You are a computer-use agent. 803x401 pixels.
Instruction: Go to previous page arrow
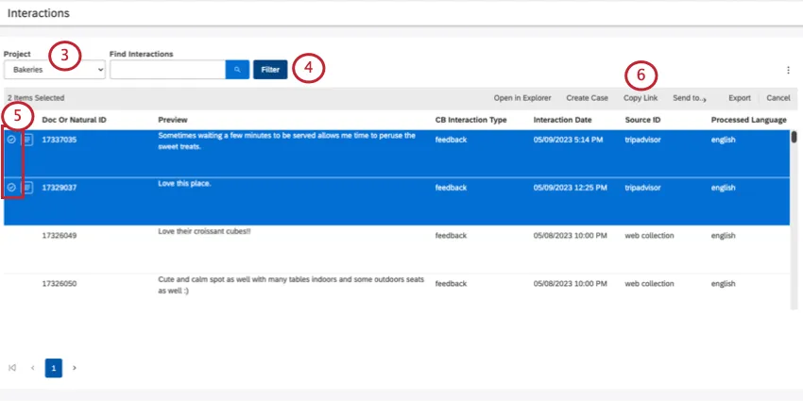[33, 368]
